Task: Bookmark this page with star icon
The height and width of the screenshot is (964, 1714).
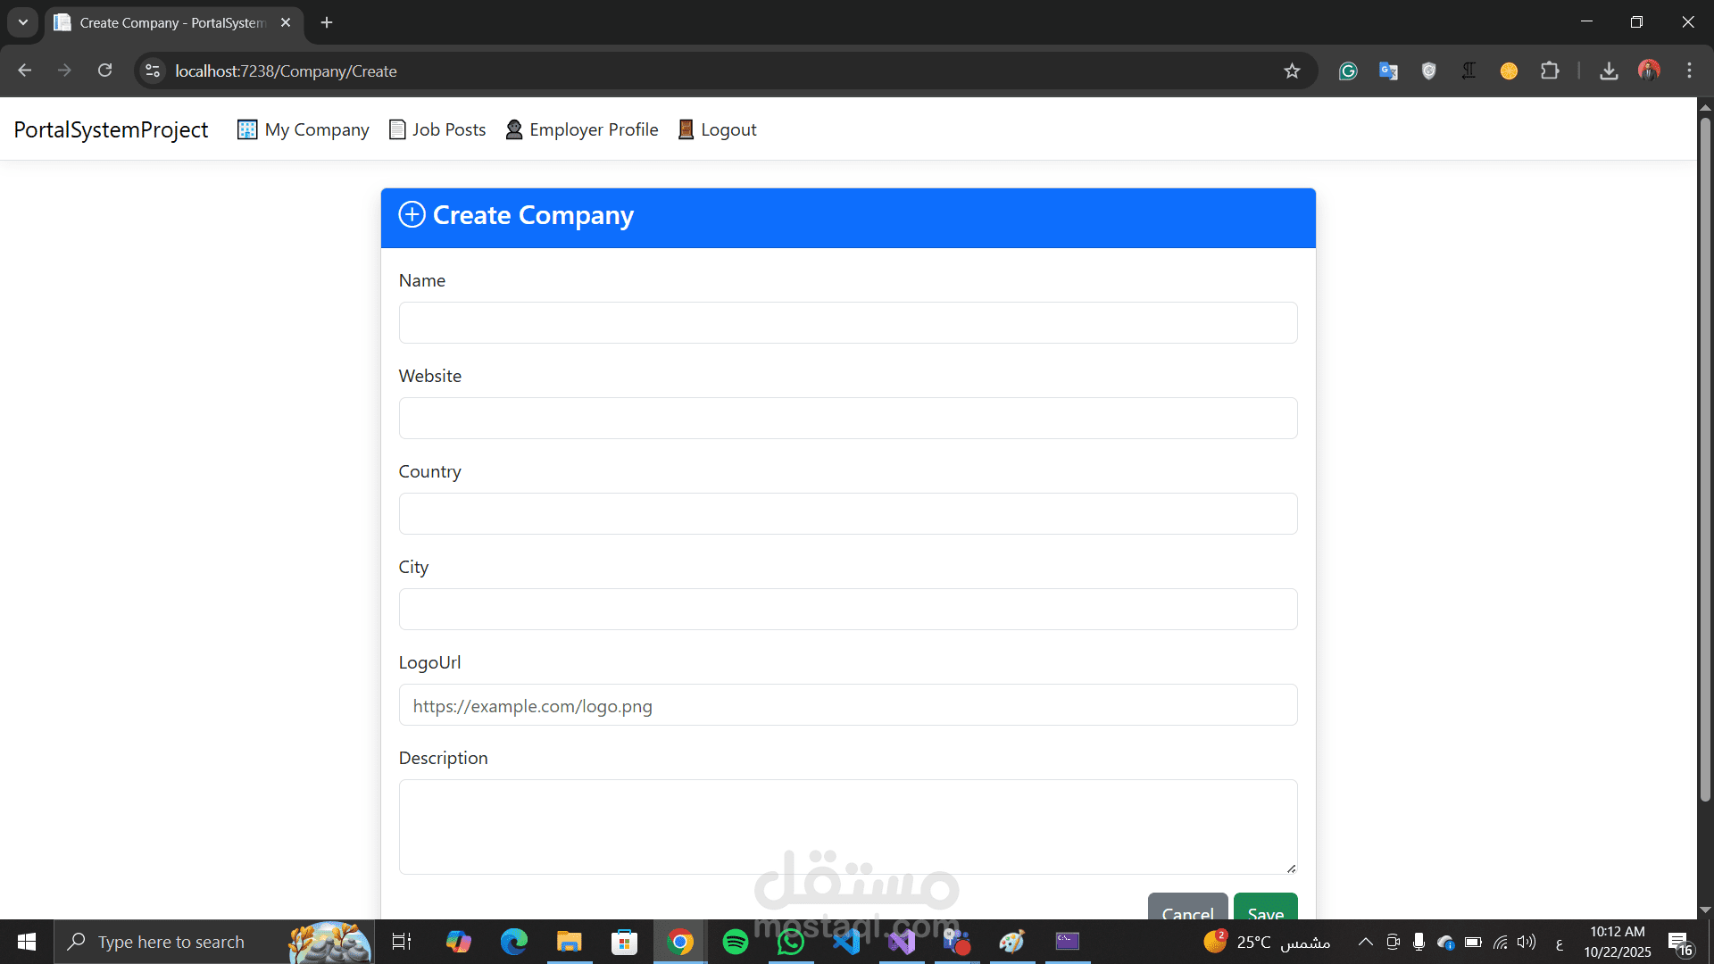Action: point(1292,71)
